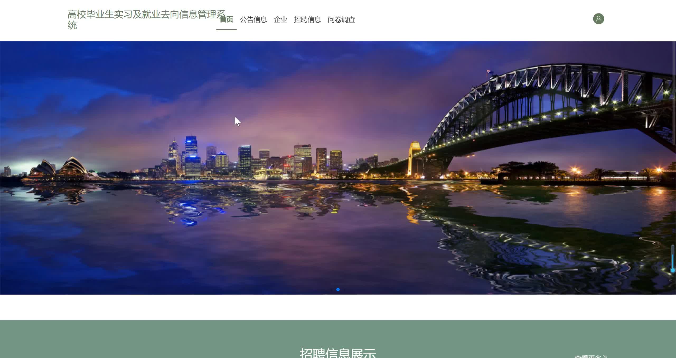The height and width of the screenshot is (358, 676).
Task: Open 招聘信息 in the navigation bar
Action: (x=307, y=20)
